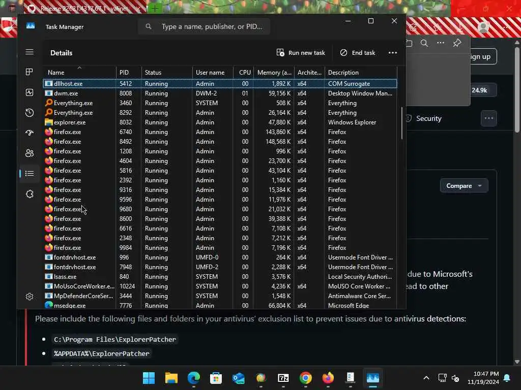Select firefox.exe with PID 8492
The width and height of the screenshot is (521, 390).
point(220,141)
